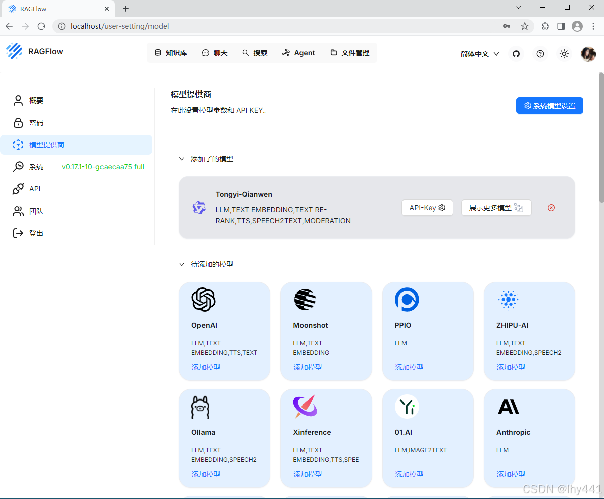Open the Chrome profile icon
Image resolution: width=604 pixels, height=499 pixels.
[577, 26]
